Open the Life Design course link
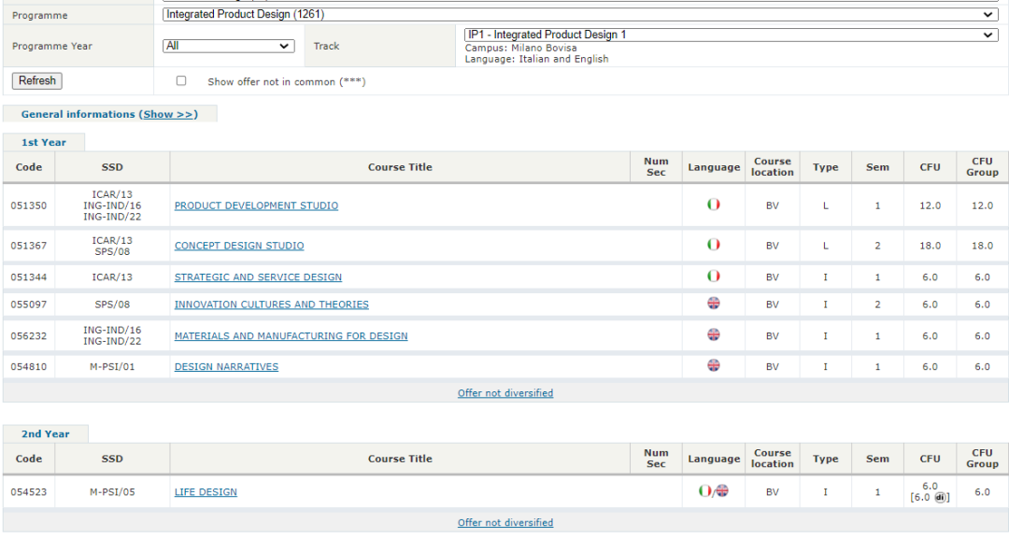The width and height of the screenshot is (1009, 538). 206,492
